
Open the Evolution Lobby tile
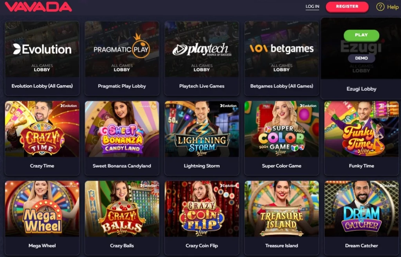point(42,58)
